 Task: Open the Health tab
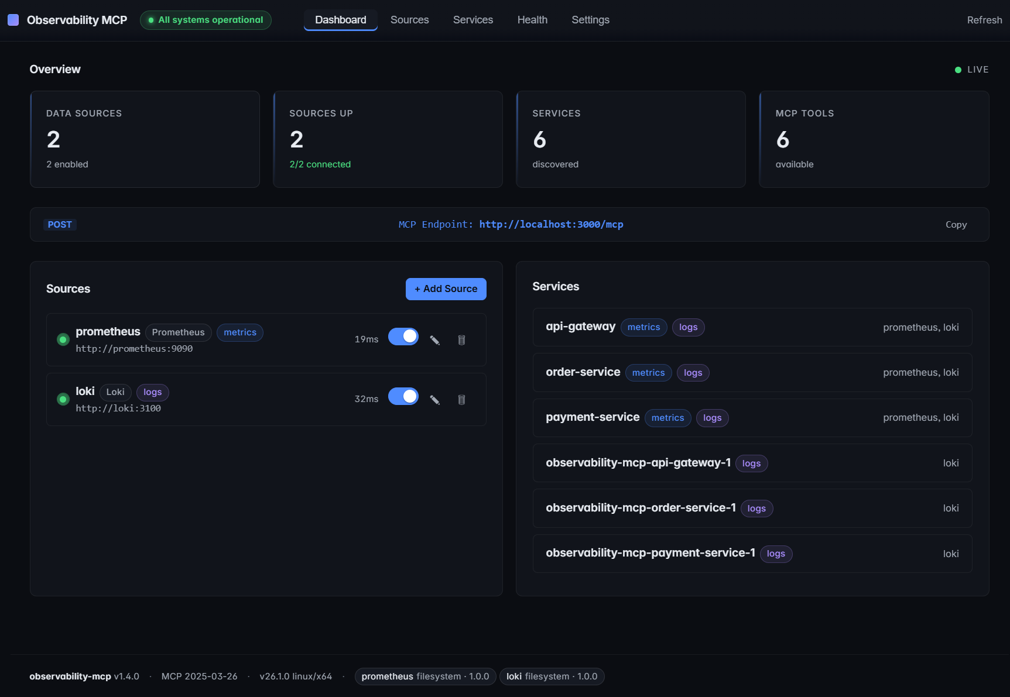tap(532, 20)
